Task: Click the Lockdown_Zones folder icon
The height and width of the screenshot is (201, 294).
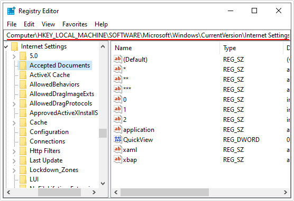Action: (23, 170)
